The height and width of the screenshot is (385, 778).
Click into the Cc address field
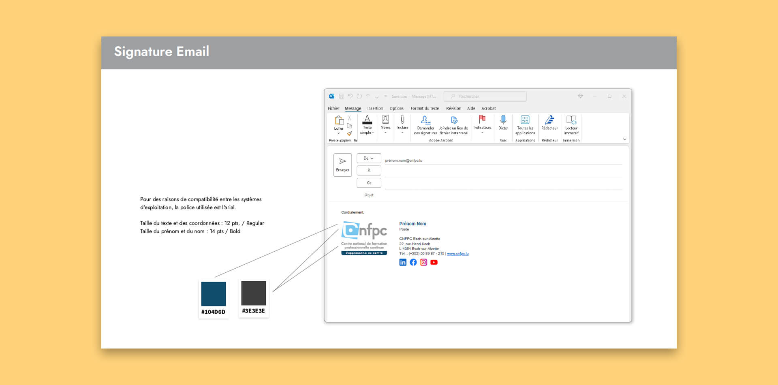tap(503, 184)
